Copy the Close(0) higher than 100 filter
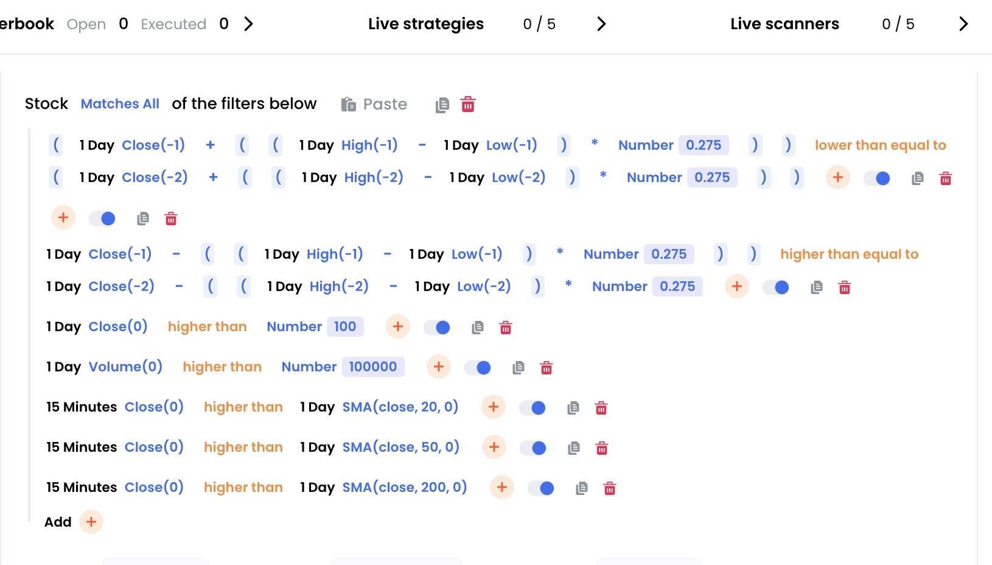Image resolution: width=992 pixels, height=565 pixels. point(478,328)
